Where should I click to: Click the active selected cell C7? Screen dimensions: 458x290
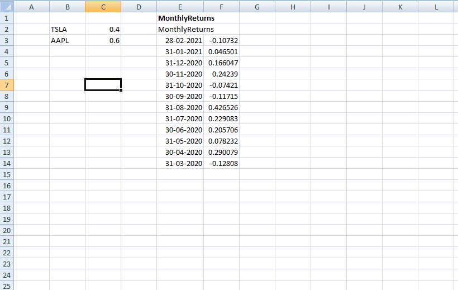tap(103, 85)
